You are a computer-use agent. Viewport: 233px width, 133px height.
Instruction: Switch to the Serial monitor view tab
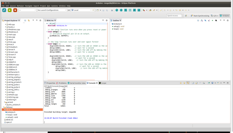pos(76,83)
